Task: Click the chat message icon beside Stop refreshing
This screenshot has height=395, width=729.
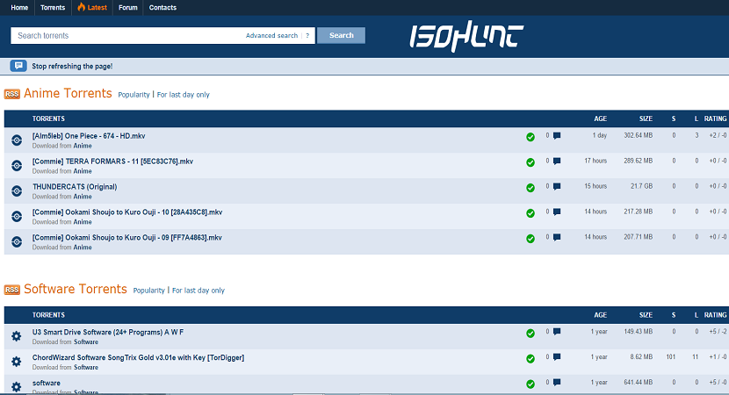Action: [18, 66]
